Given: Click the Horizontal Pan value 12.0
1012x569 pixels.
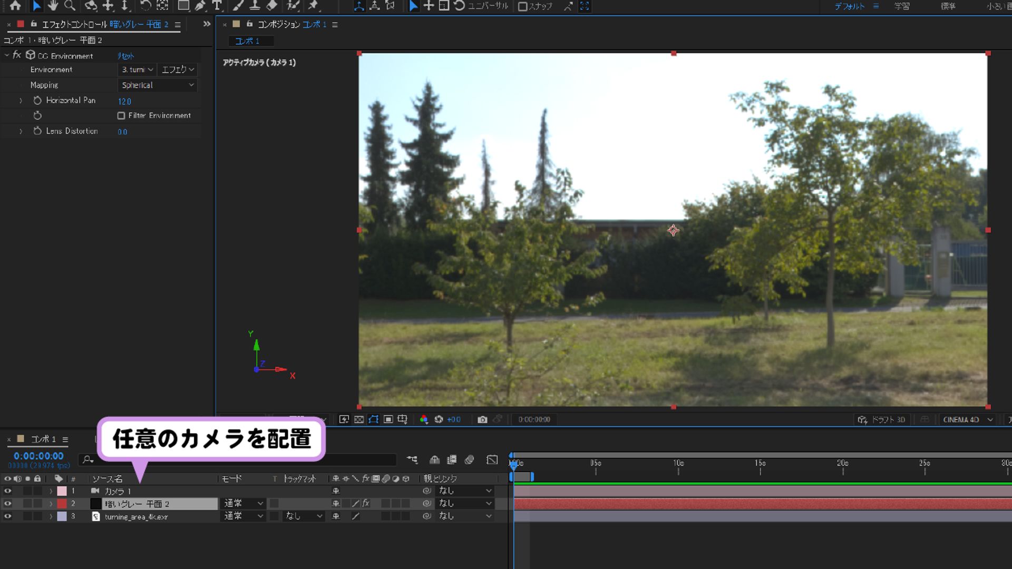Looking at the screenshot, I should pyautogui.click(x=124, y=101).
